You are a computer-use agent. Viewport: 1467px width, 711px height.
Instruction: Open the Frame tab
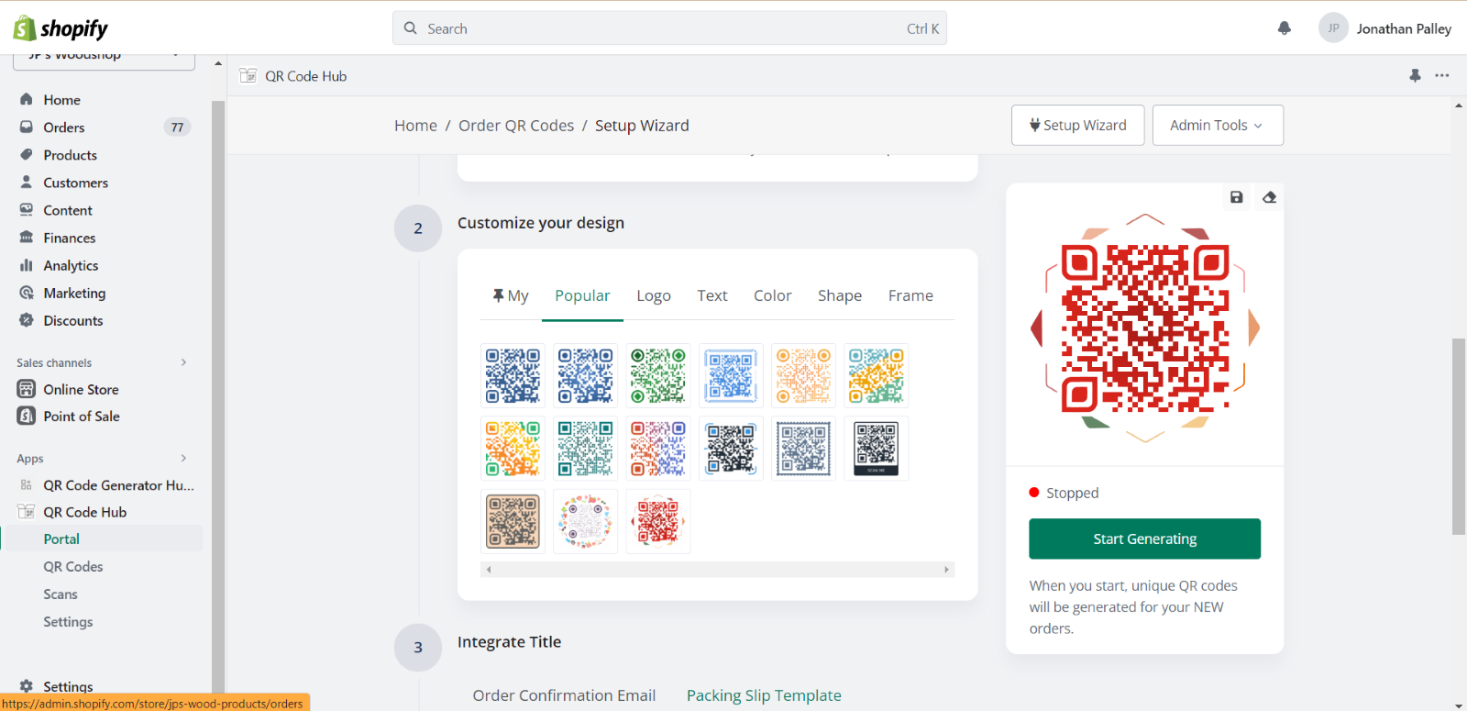pyautogui.click(x=910, y=295)
